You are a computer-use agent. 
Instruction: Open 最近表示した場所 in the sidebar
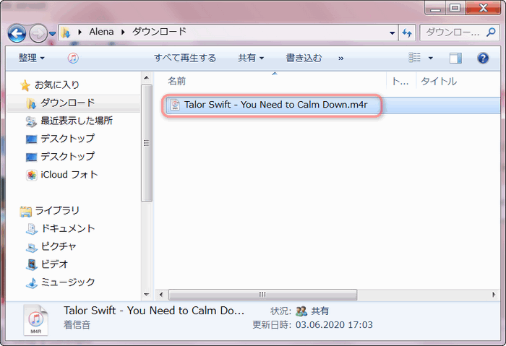(77, 121)
